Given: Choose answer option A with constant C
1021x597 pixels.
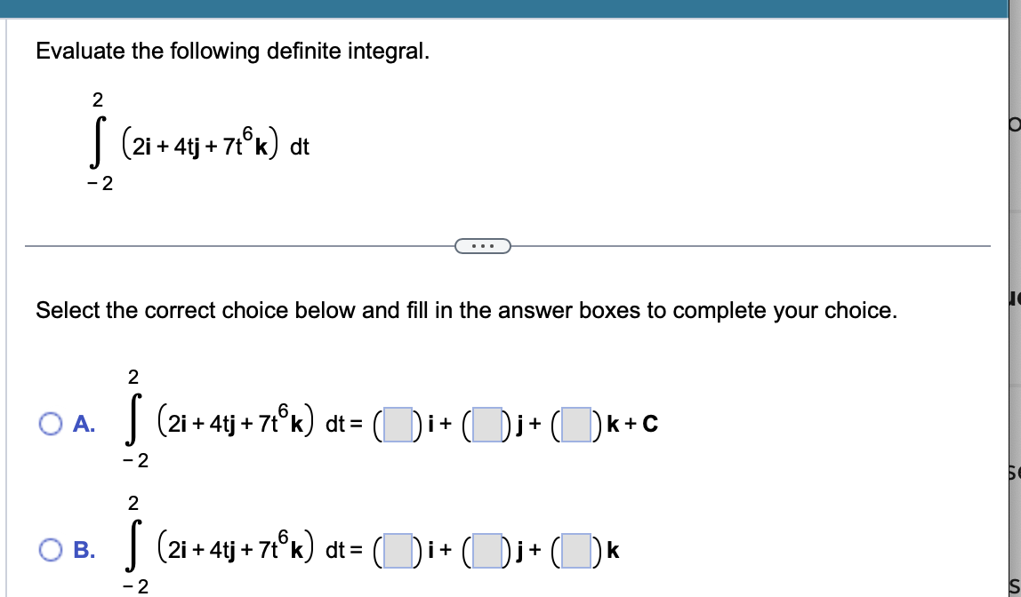Looking at the screenshot, I should click(x=52, y=425).
